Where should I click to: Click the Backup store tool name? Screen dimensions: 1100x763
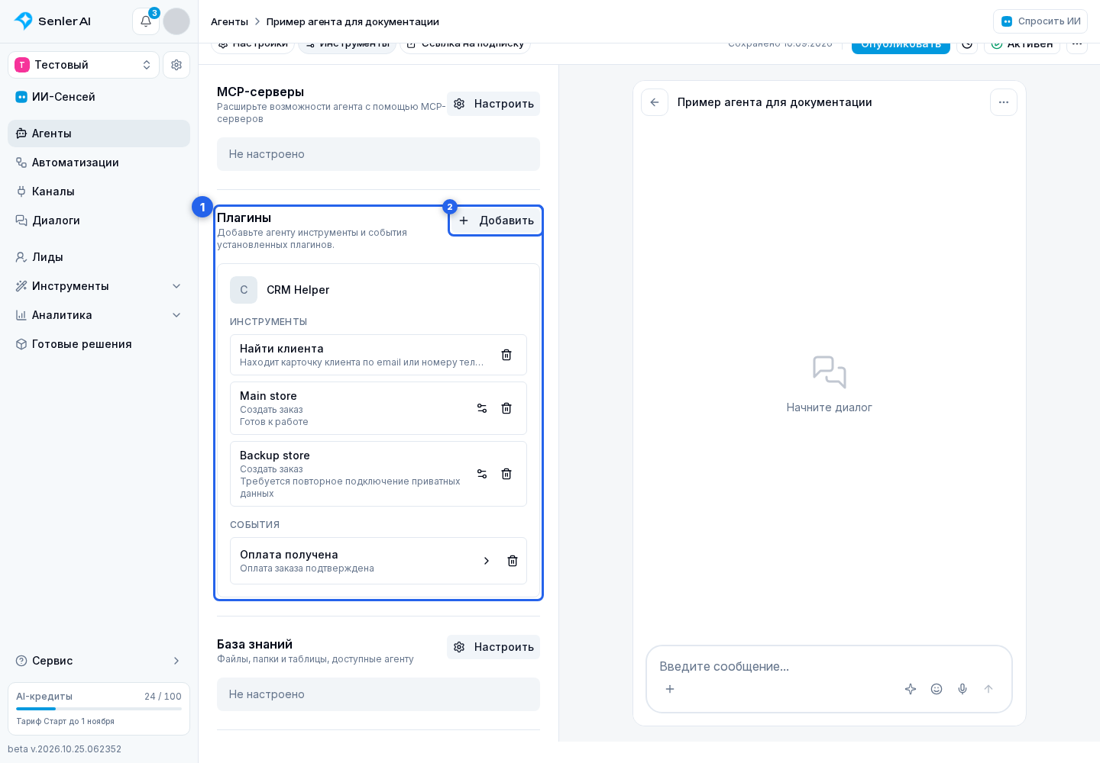click(275, 456)
